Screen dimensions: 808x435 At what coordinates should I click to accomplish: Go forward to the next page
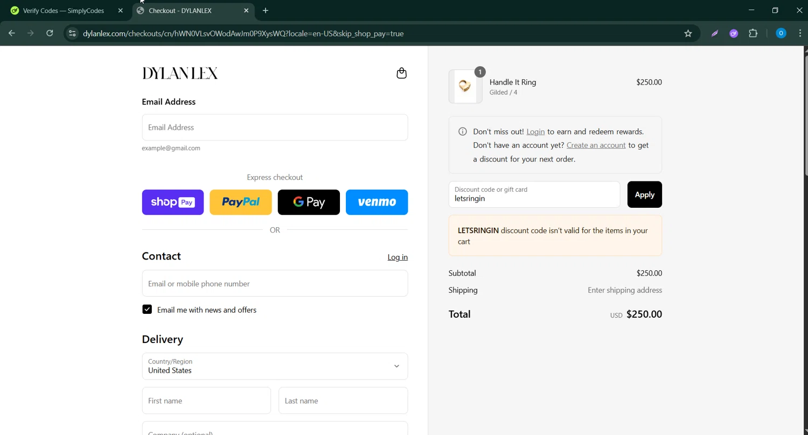31,33
